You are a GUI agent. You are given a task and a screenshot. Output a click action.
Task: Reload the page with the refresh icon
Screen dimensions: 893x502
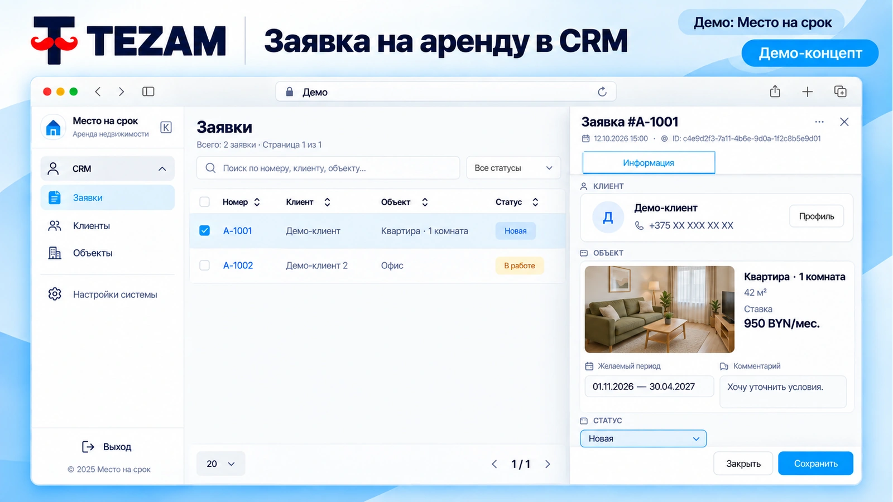602,91
